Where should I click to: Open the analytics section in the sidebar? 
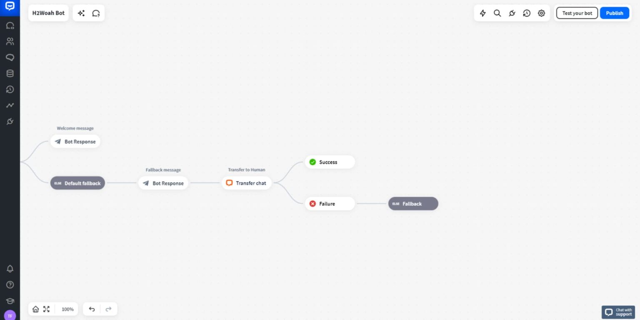coord(10,105)
